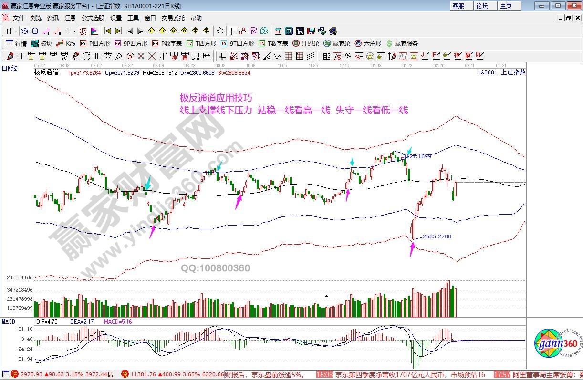Select the hand pan tool

[220, 31]
